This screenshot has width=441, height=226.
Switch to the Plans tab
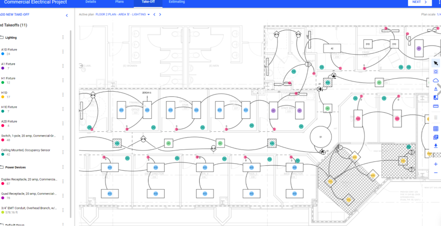tap(119, 2)
